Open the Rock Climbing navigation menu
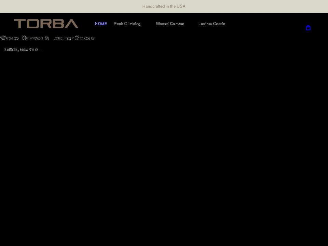Screen dimensions: 328x246 pos(127,24)
